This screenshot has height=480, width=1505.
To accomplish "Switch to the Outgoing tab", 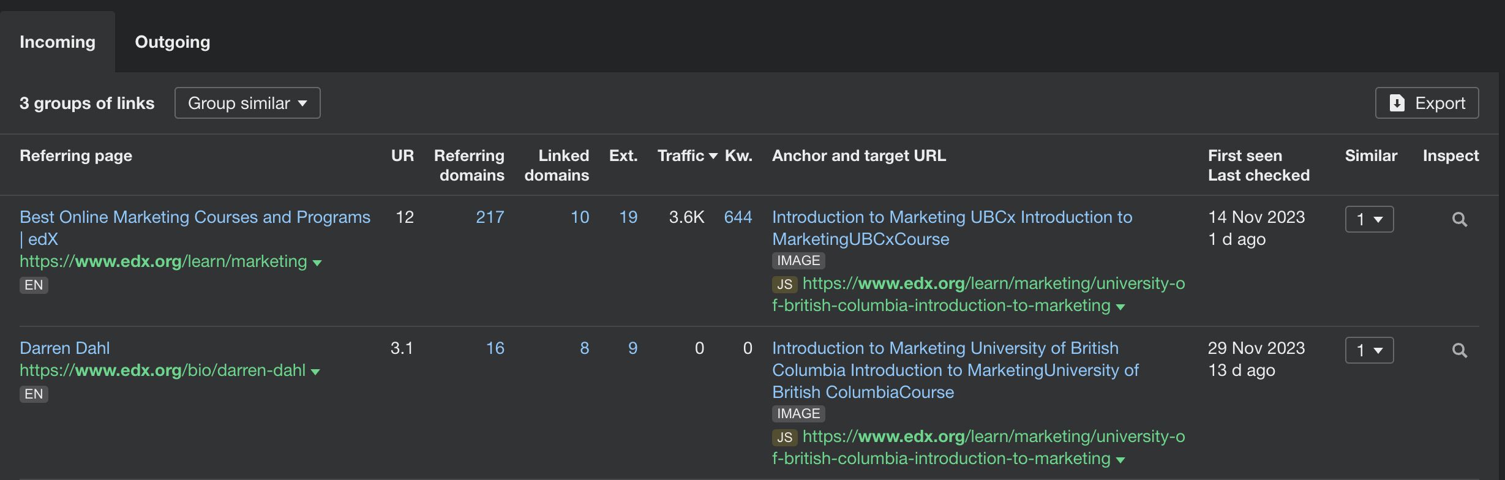I will pos(172,42).
